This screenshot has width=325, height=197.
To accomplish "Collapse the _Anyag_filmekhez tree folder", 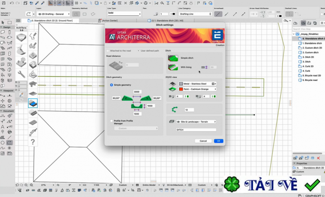I will pyautogui.click(x=294, y=34).
